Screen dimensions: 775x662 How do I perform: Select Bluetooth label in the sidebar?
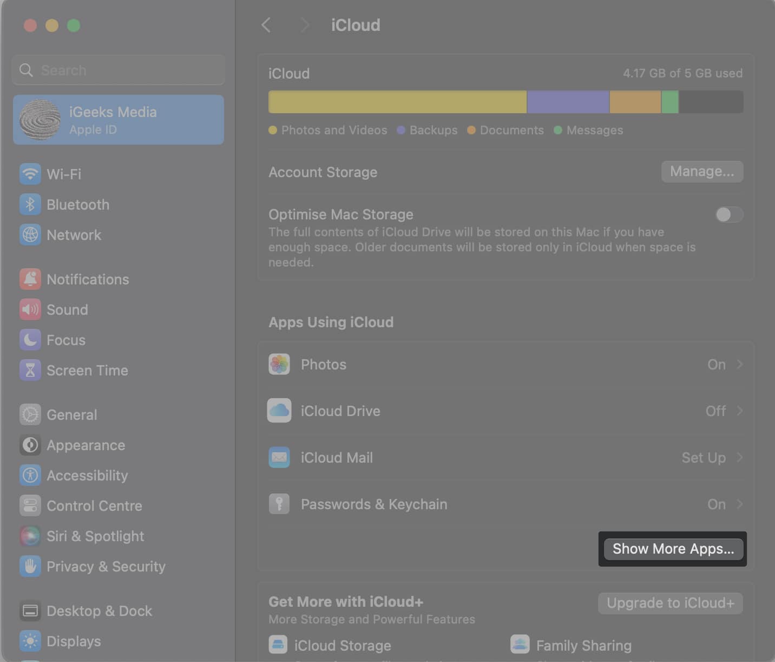[78, 205]
